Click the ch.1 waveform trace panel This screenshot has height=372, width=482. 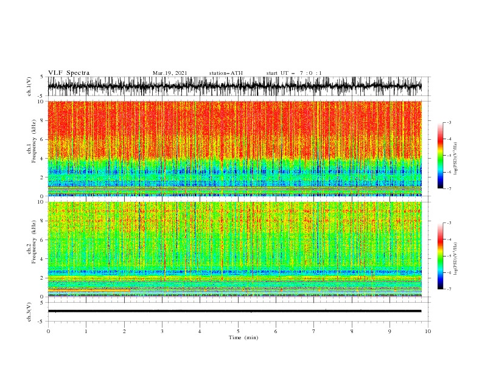234,86
